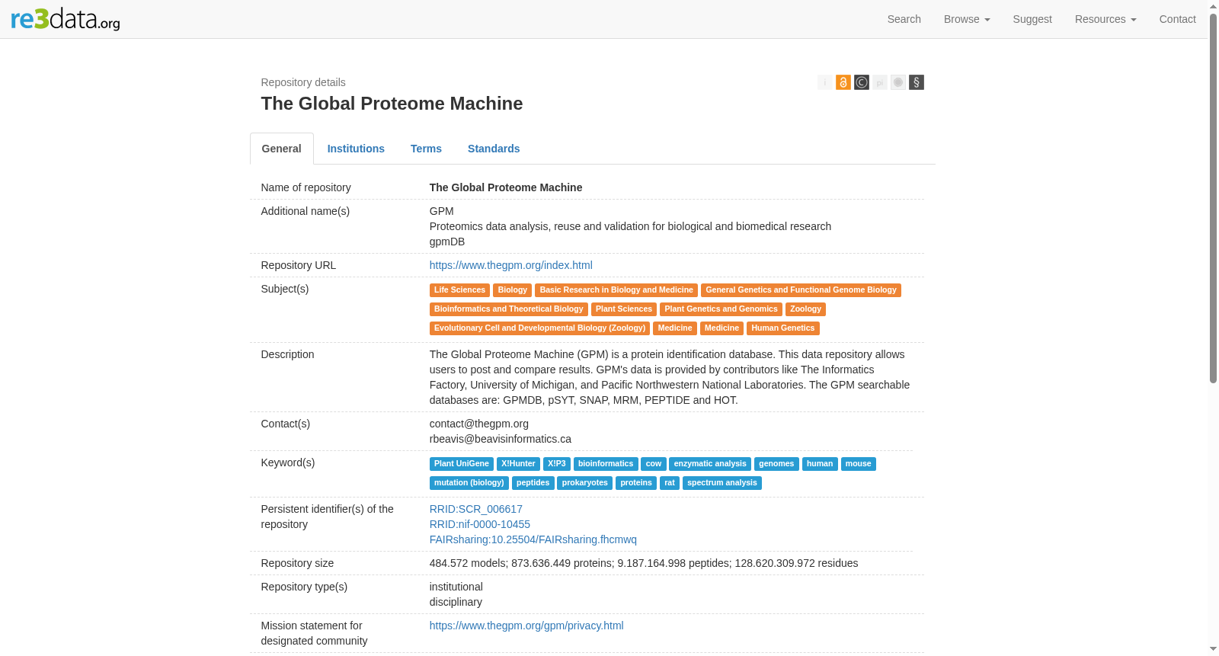1219x656 pixels.
Task: Click the 'pi' persistent identifier badge
Action: point(879,82)
